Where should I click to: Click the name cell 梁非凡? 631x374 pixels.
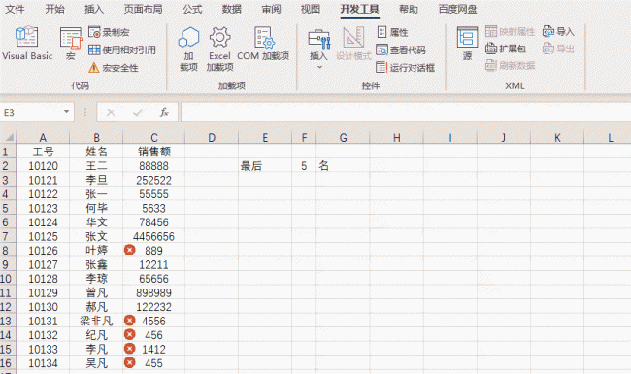tap(96, 321)
